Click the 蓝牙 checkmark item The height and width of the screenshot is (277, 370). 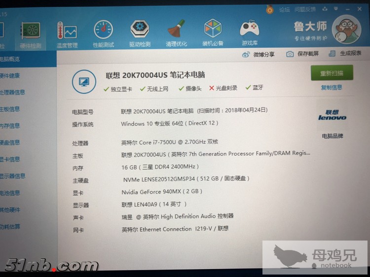[x=255, y=87]
